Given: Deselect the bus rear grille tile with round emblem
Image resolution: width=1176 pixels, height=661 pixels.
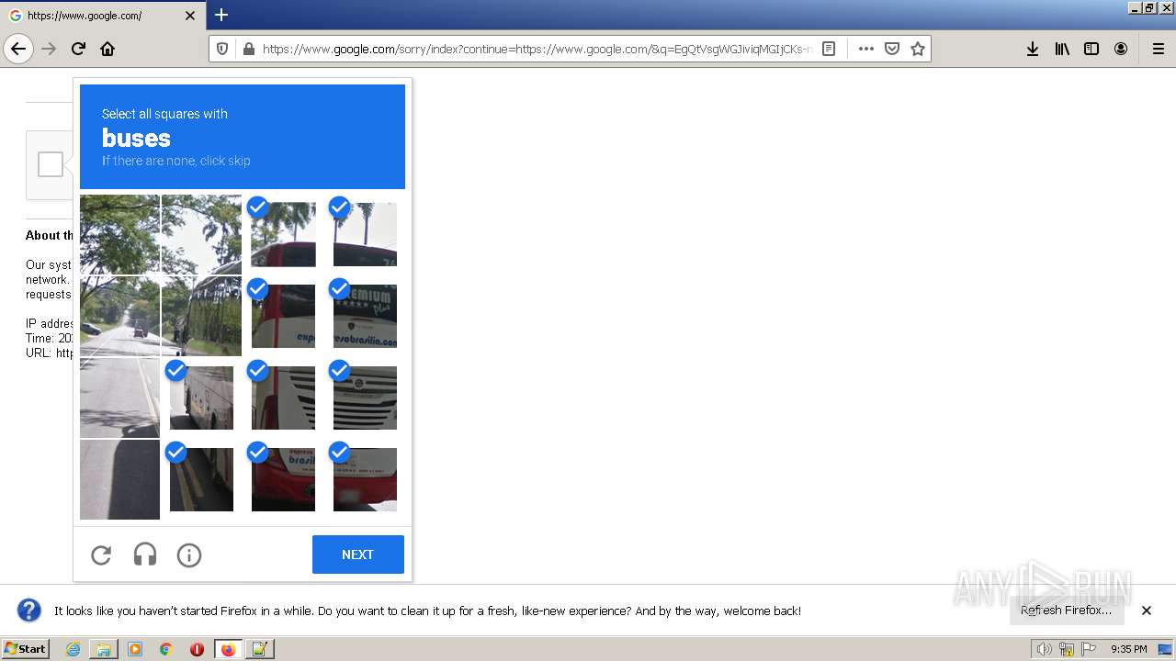Looking at the screenshot, I should tap(365, 398).
